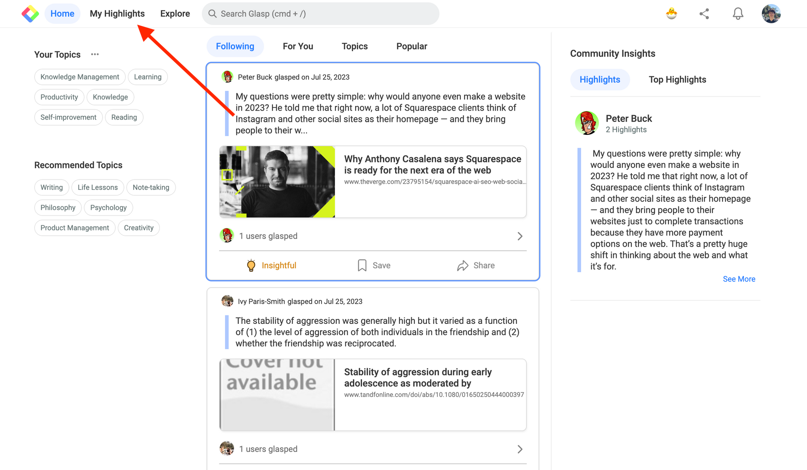This screenshot has width=807, height=470.
Task: Select the Highlights tab in Community Insights
Action: tap(600, 80)
